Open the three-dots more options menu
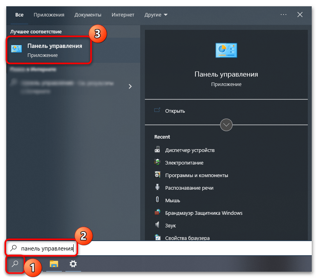Viewport: 318px width, 278px height. tap(284, 15)
